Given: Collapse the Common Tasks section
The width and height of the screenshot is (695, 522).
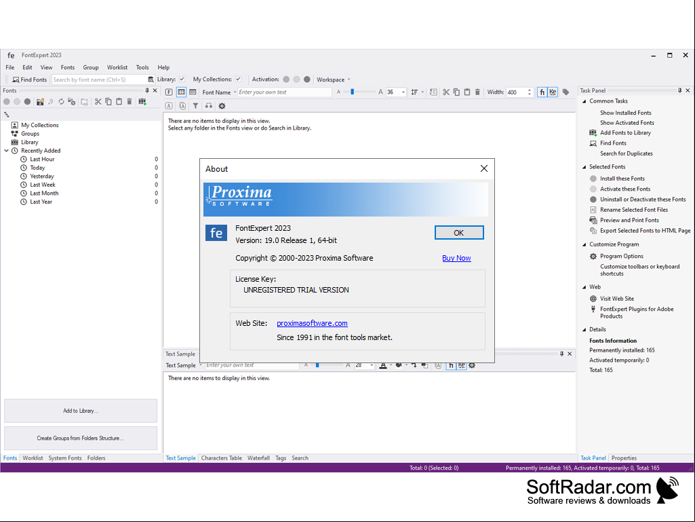Looking at the screenshot, I should [584, 101].
